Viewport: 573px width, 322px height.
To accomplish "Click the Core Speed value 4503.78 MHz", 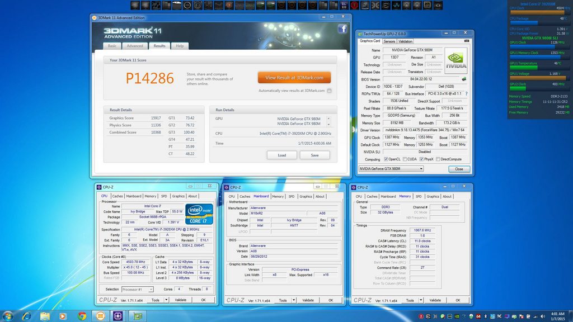I will 135,262.
